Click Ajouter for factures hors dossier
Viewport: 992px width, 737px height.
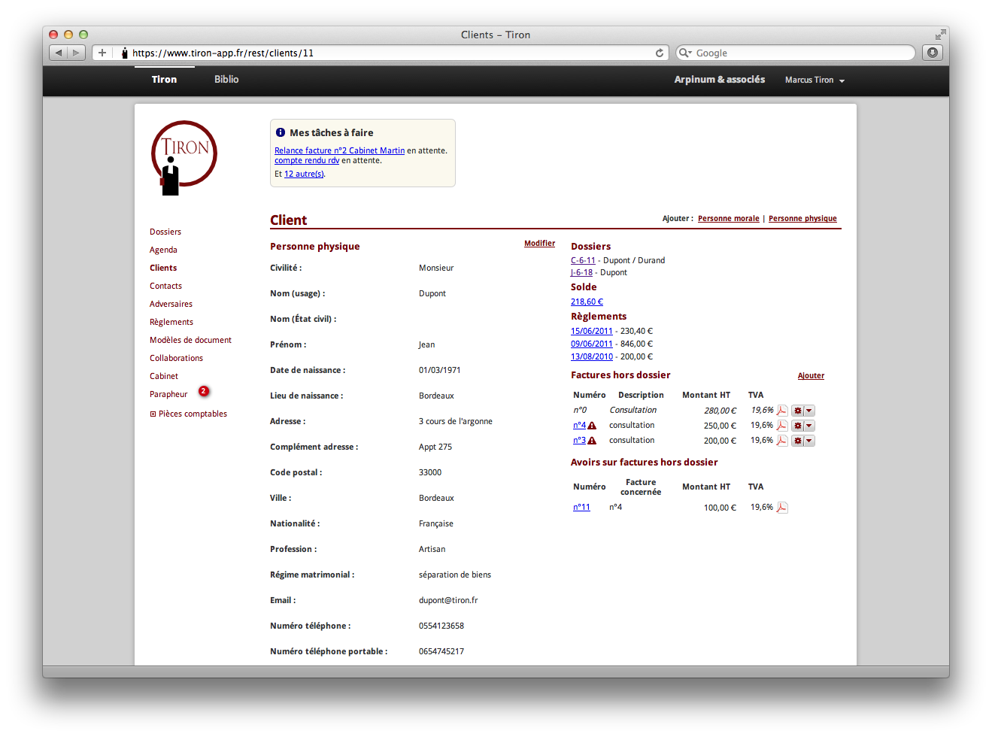pos(811,376)
